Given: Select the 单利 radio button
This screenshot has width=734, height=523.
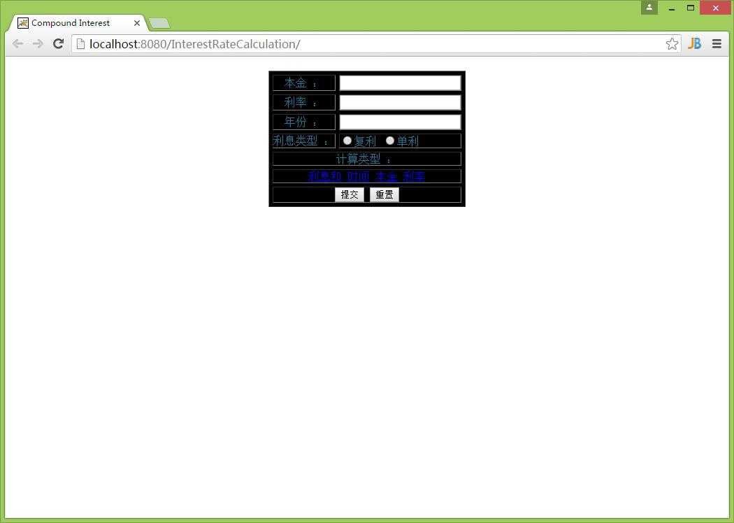Looking at the screenshot, I should click(x=390, y=141).
